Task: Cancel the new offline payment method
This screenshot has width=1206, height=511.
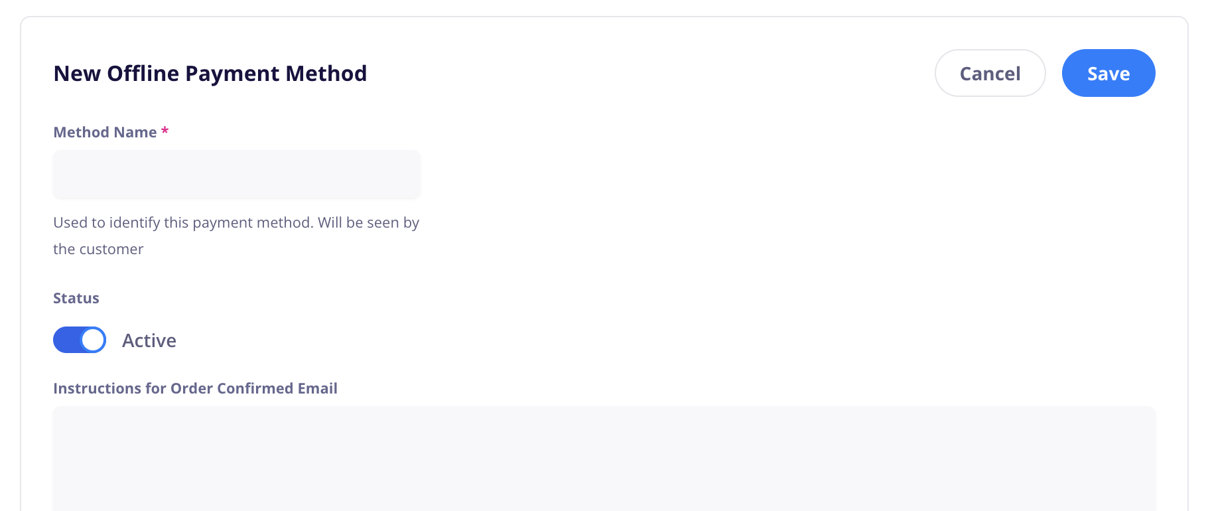Action: point(990,73)
